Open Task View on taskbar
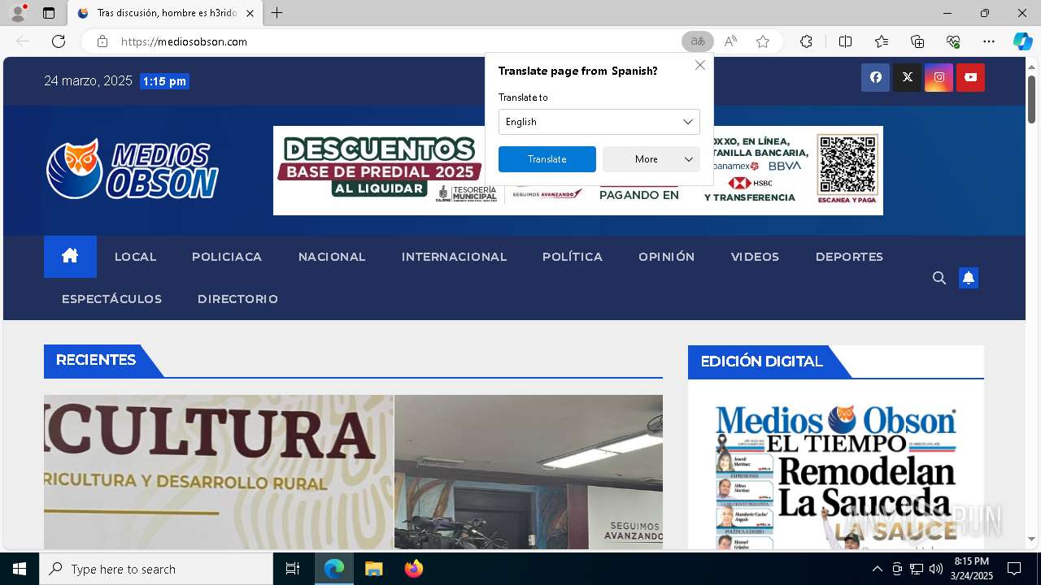This screenshot has height=585, width=1041. pyautogui.click(x=293, y=569)
